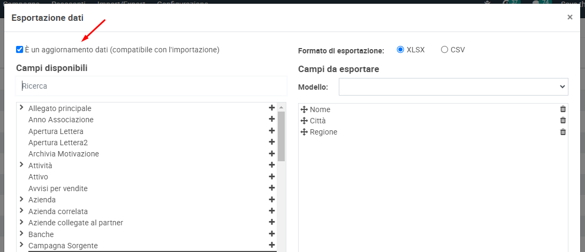
Task: Click the Ricerca search field
Action: [x=151, y=85]
